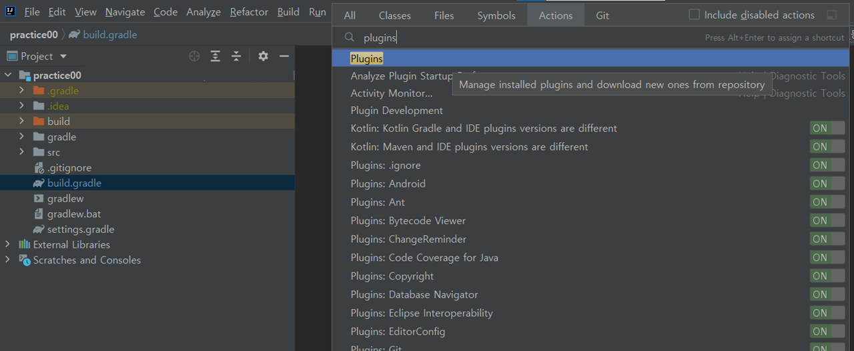Open the Project view dropdown
The height and width of the screenshot is (351, 854).
click(63, 57)
